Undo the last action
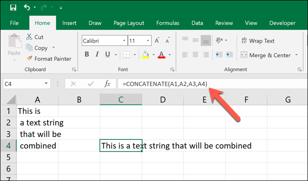This screenshot has width=308, height=181. pyautogui.click(x=27, y=8)
